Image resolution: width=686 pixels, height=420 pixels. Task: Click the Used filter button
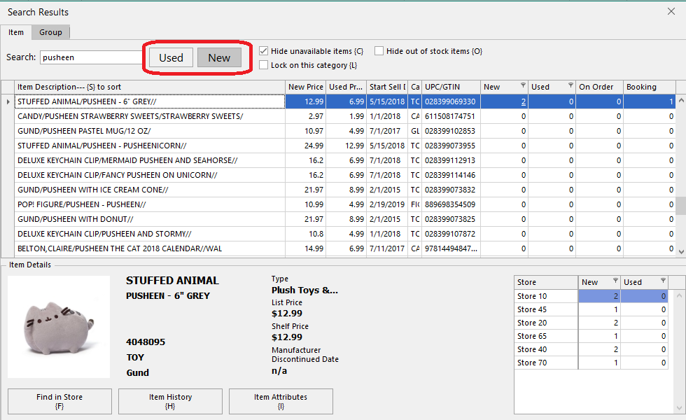171,57
